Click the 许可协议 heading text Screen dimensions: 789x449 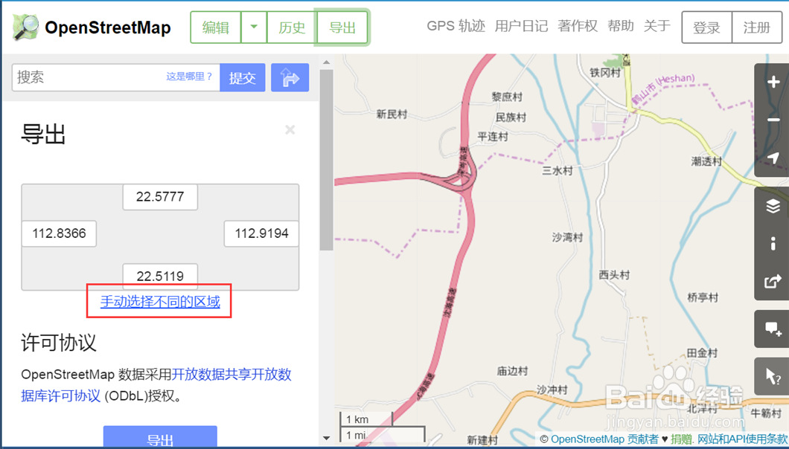pyautogui.click(x=58, y=343)
